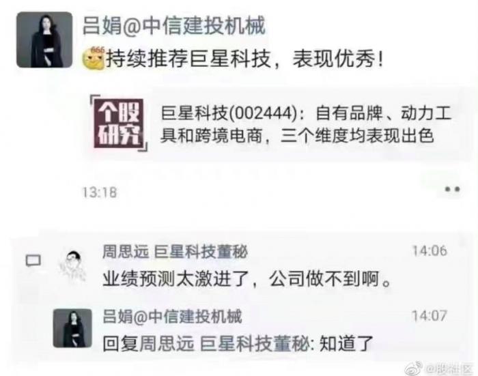Open the 个股研究 article thumbnail

click(x=119, y=124)
